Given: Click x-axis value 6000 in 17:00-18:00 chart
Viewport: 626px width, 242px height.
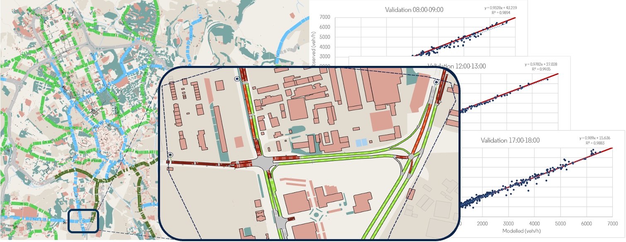Looking at the screenshot, I should pos(587,224).
